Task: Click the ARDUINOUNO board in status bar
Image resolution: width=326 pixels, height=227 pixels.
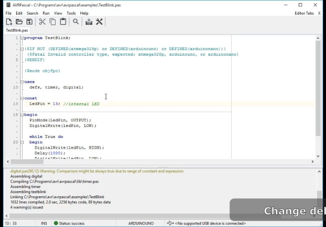Action: pos(141,223)
